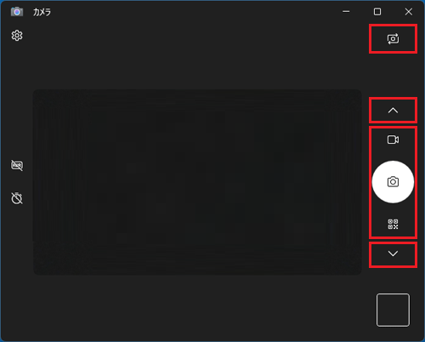Minimize the カメラ window
425x342 pixels.
[346, 12]
